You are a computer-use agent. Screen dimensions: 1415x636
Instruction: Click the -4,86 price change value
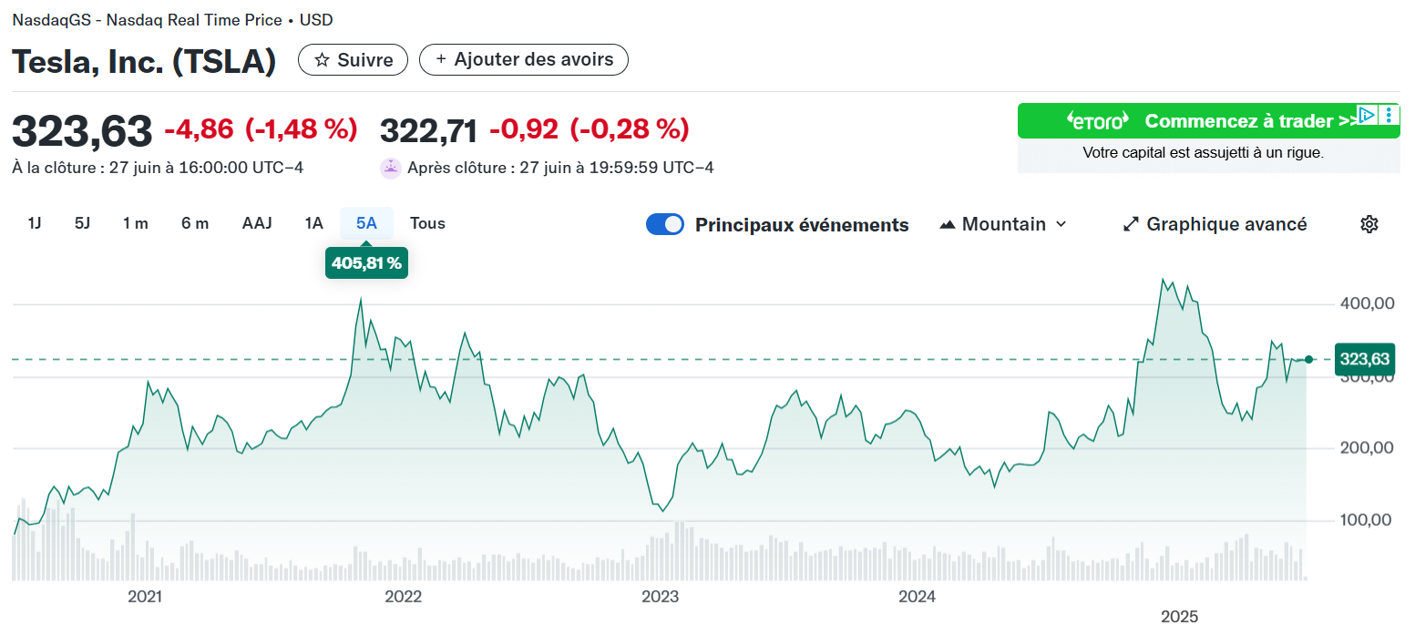point(199,129)
